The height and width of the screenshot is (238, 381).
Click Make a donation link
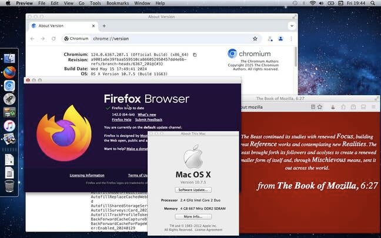click(x=137, y=149)
